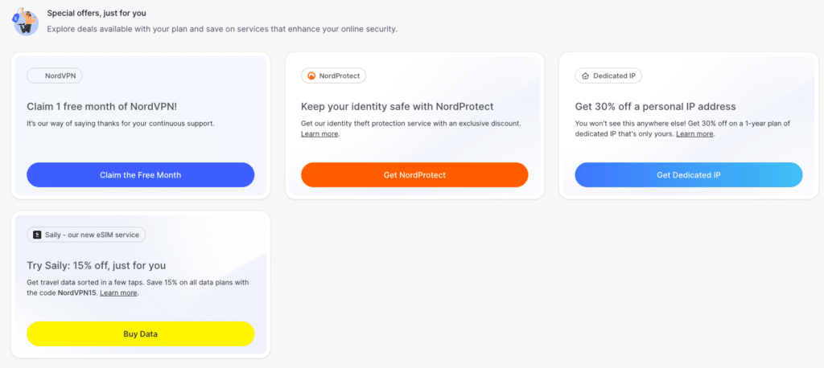Click the Get Dedicated IP button
The height and width of the screenshot is (368, 824).
[688, 174]
